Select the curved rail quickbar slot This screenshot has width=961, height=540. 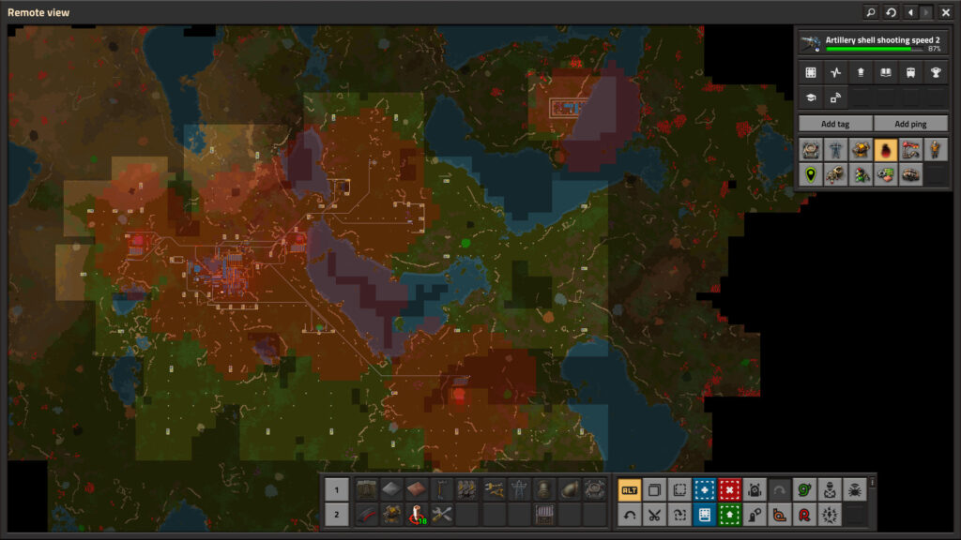367,515
